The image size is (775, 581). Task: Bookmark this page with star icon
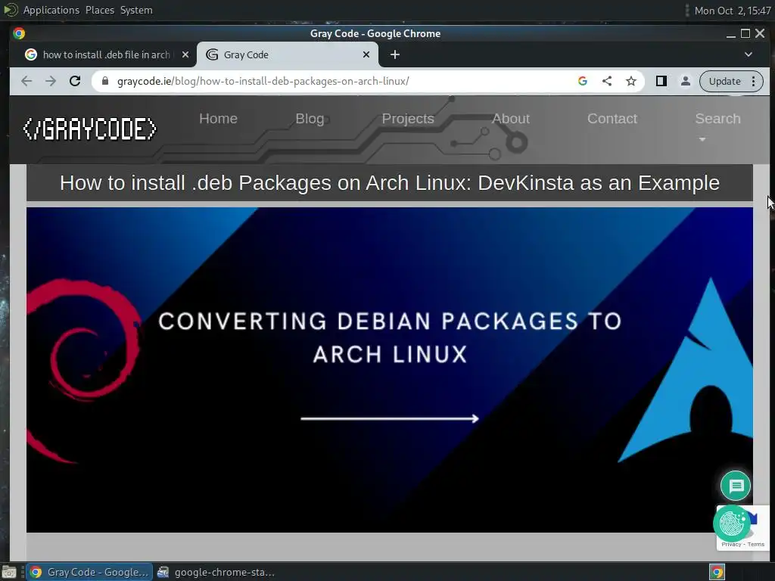[631, 81]
